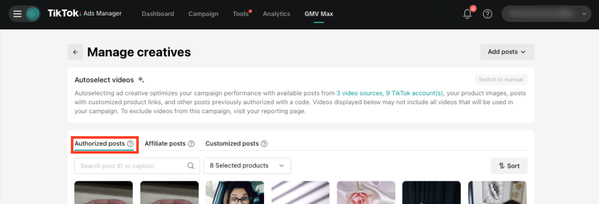Open the 9 TikTok account(s) link
Image resolution: width=599 pixels, height=204 pixels.
click(414, 93)
